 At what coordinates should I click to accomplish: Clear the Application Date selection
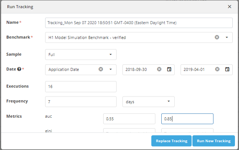pyautogui.click(x=101, y=69)
